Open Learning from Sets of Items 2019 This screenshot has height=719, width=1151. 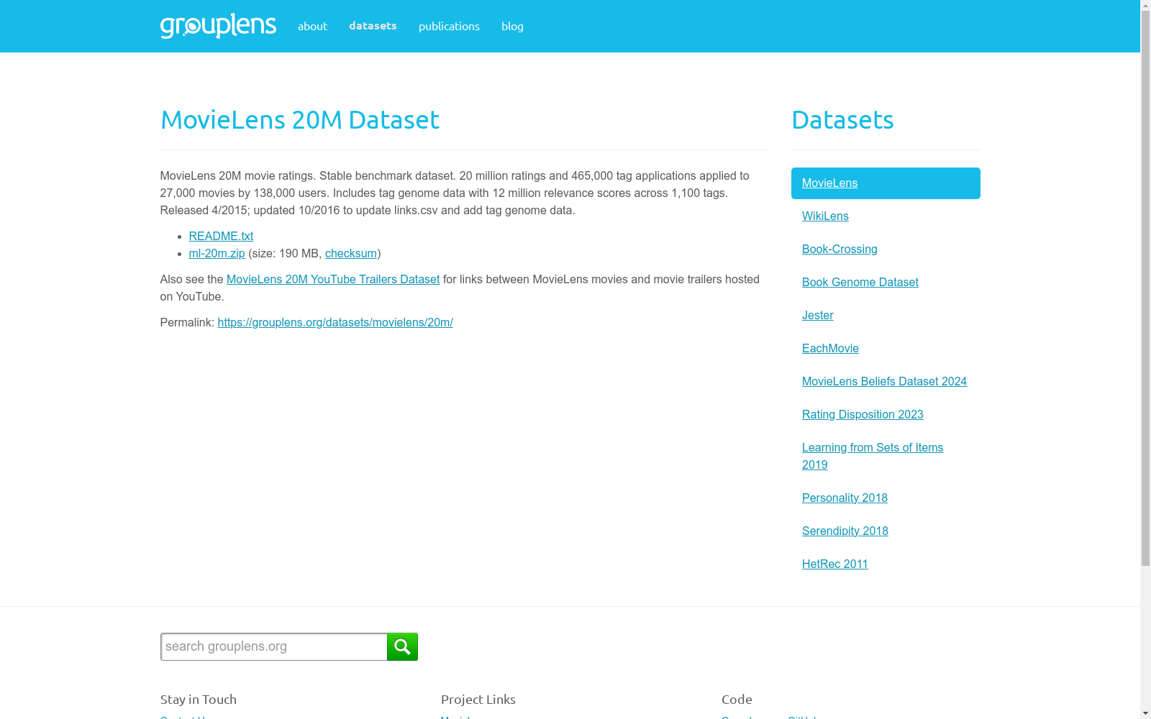873,456
